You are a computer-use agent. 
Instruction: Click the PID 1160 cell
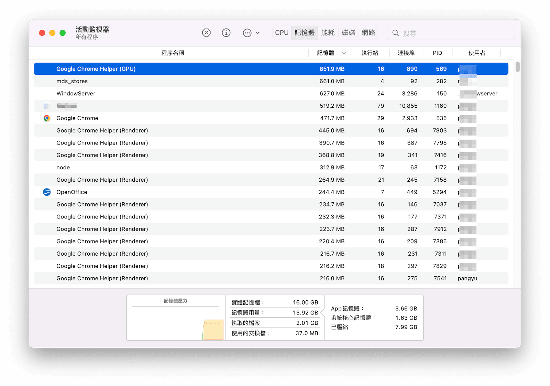tap(440, 106)
